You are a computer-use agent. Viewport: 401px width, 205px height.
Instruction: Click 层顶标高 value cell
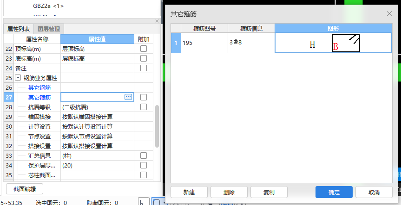coord(97,49)
